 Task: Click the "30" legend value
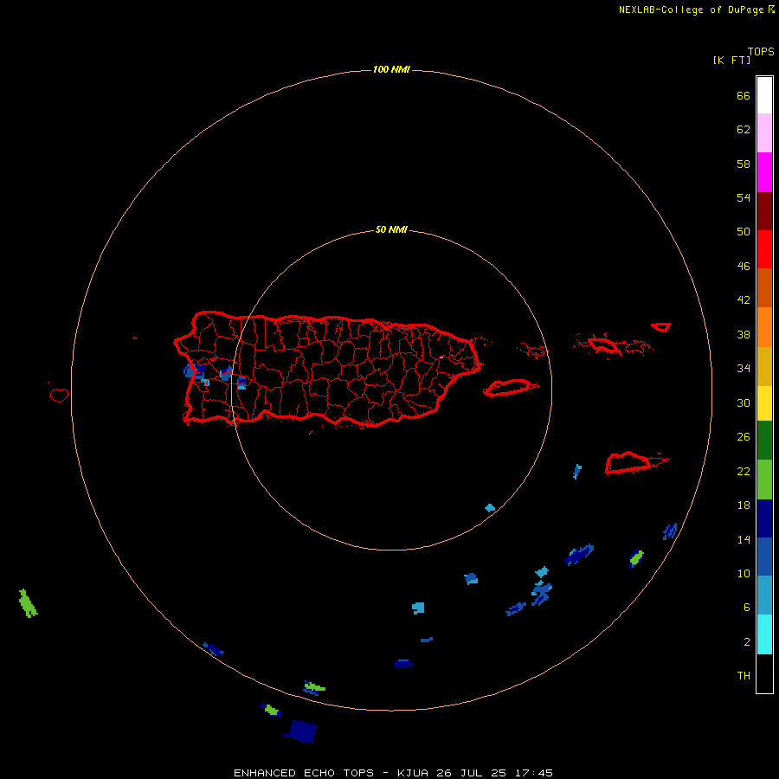click(744, 402)
